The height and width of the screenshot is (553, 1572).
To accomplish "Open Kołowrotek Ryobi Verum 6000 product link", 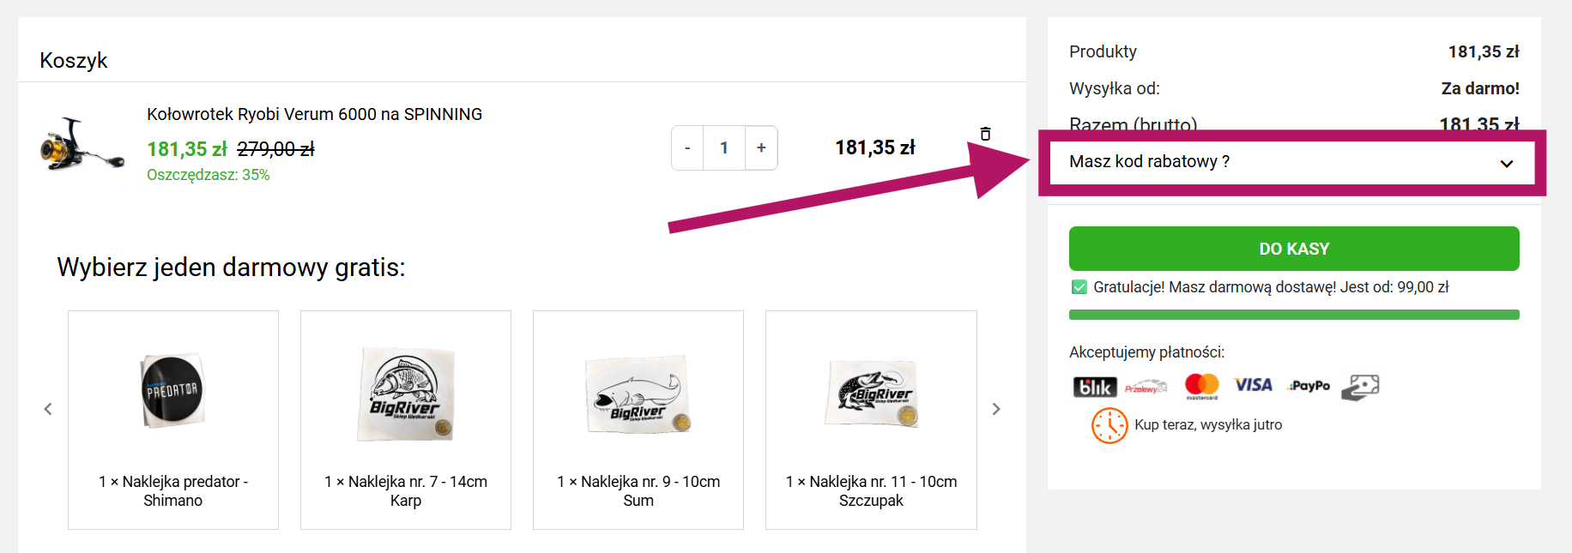I will coord(314,114).
